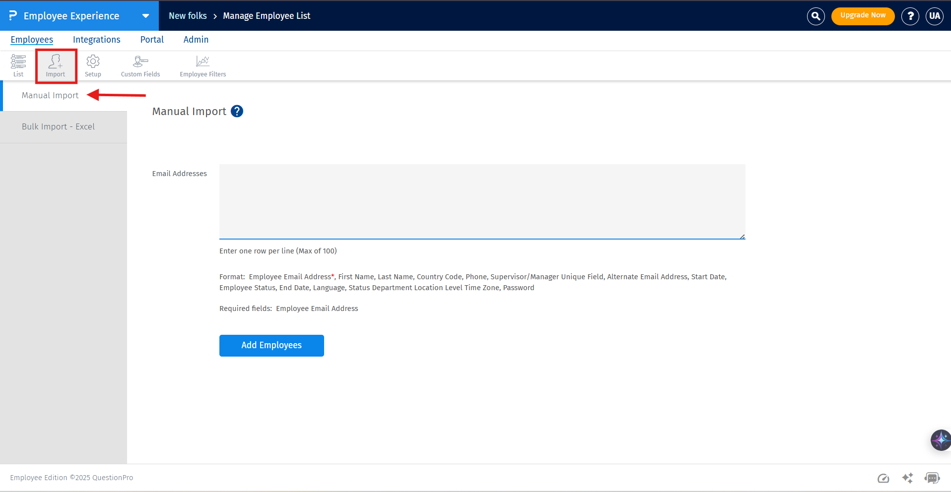Select the List icon in the Employees toolbar
The width and height of the screenshot is (951, 492).
pyautogui.click(x=18, y=65)
